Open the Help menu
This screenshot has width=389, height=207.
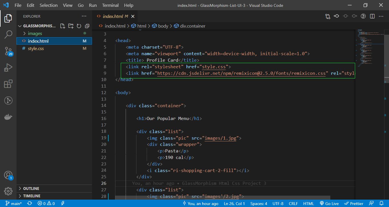click(129, 5)
